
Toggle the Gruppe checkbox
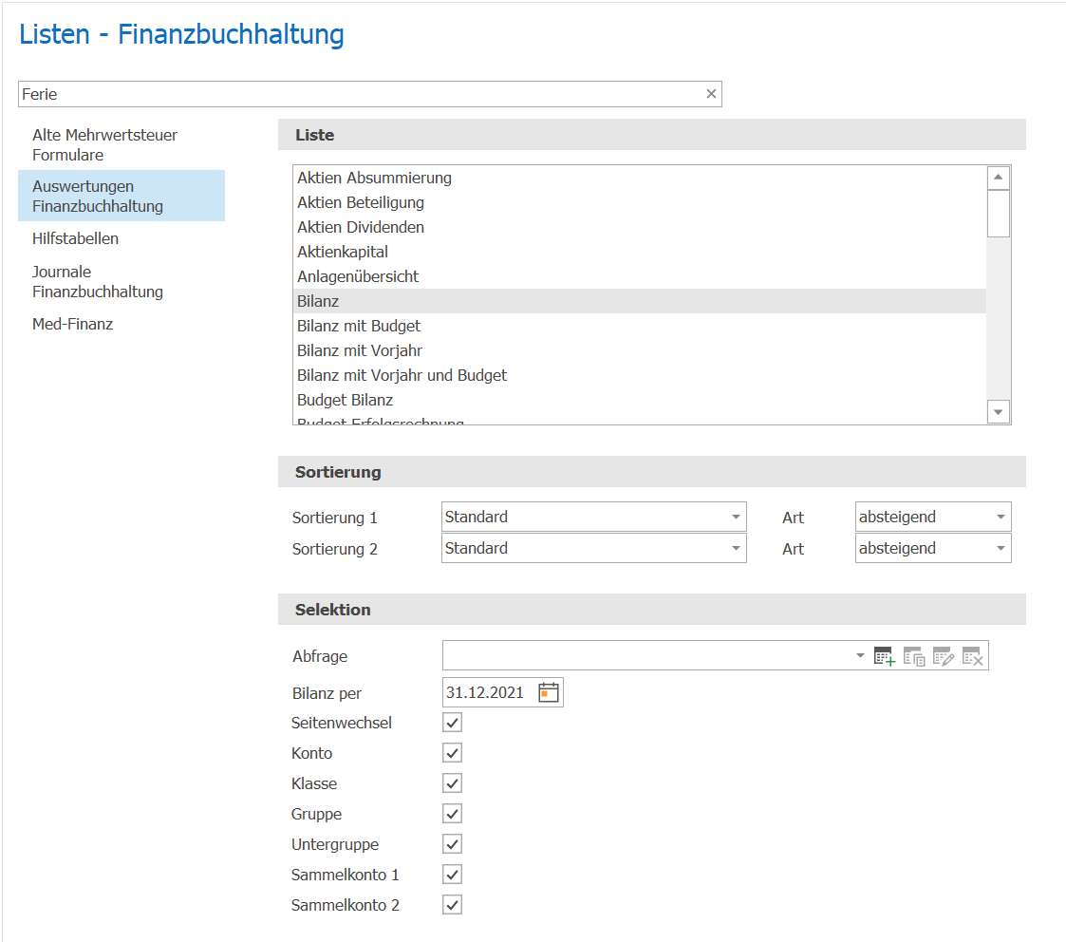[x=452, y=814]
